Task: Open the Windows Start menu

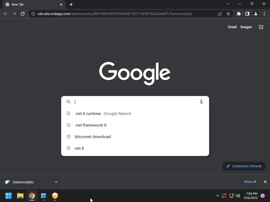Action: click(x=8, y=196)
